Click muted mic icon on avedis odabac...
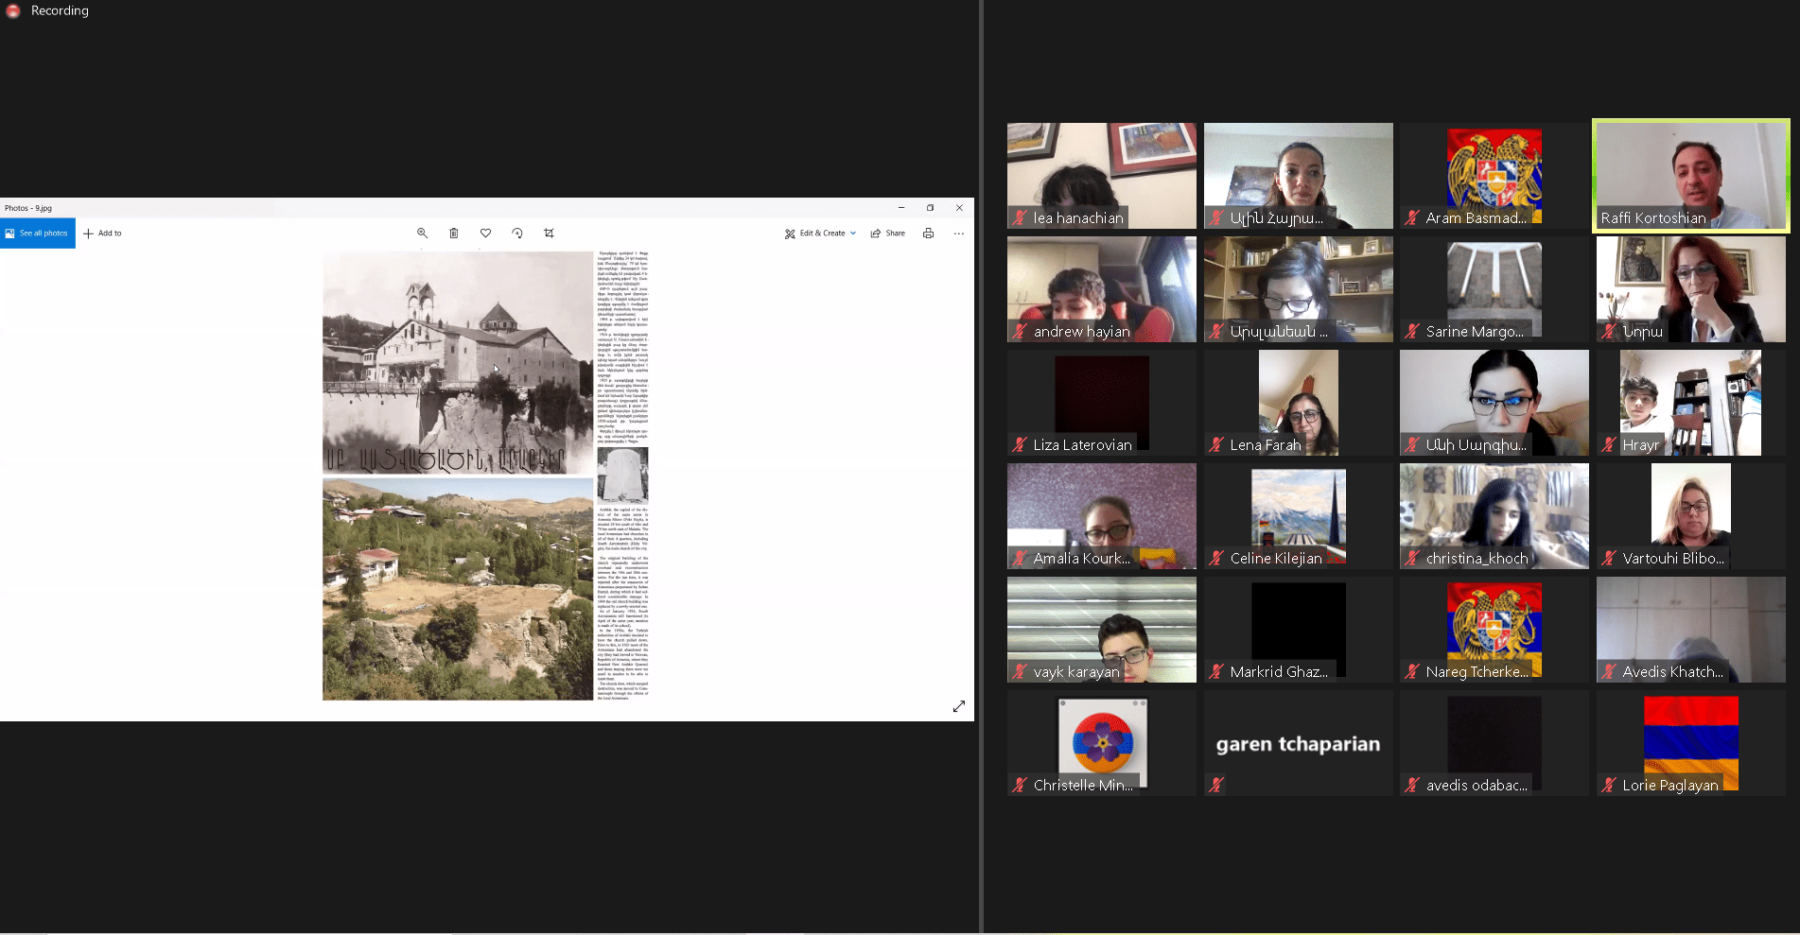The width and height of the screenshot is (1800, 935). pos(1413,785)
